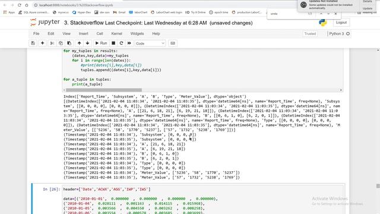Restart the kernel using the circular arrow
Image resolution: width=380 pixels, height=214 pixels.
(121, 43)
